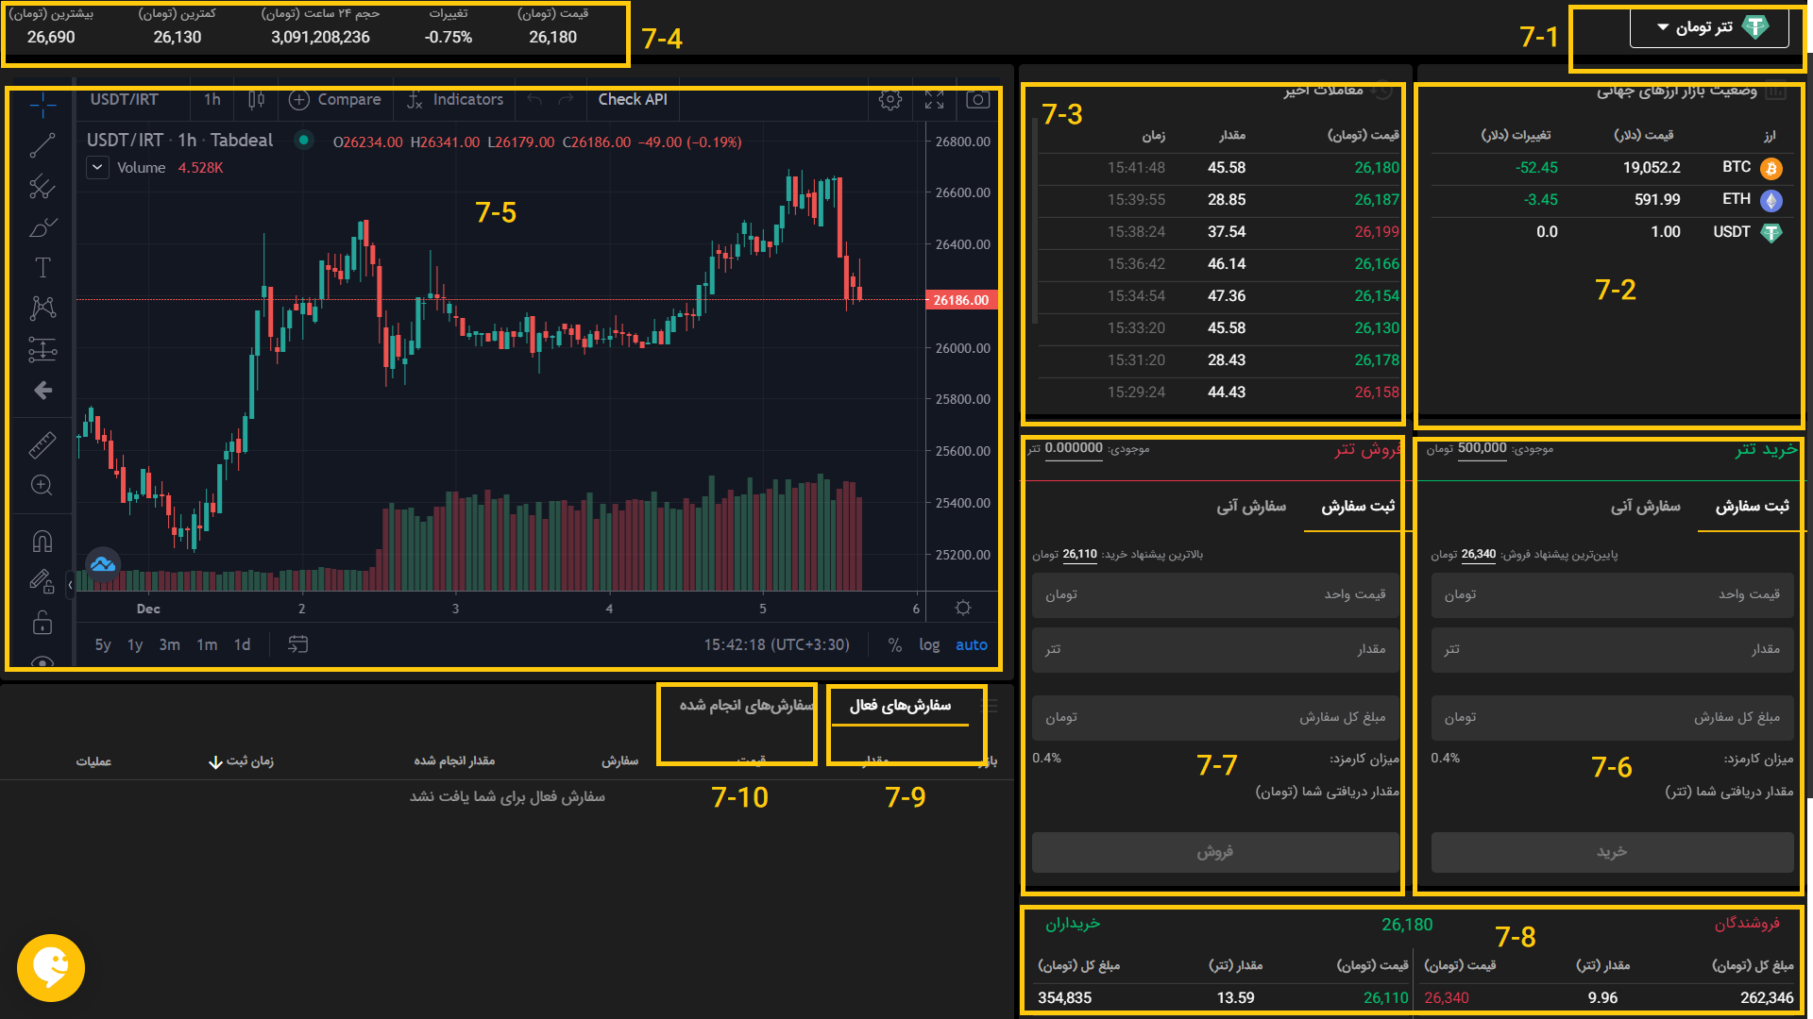Click the back arrow icon in chart toolbar
This screenshot has width=1813, height=1019.
coord(42,390)
